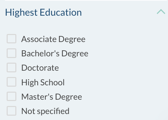
Task: Enable the Doctorate checkbox
Action: coord(12,67)
